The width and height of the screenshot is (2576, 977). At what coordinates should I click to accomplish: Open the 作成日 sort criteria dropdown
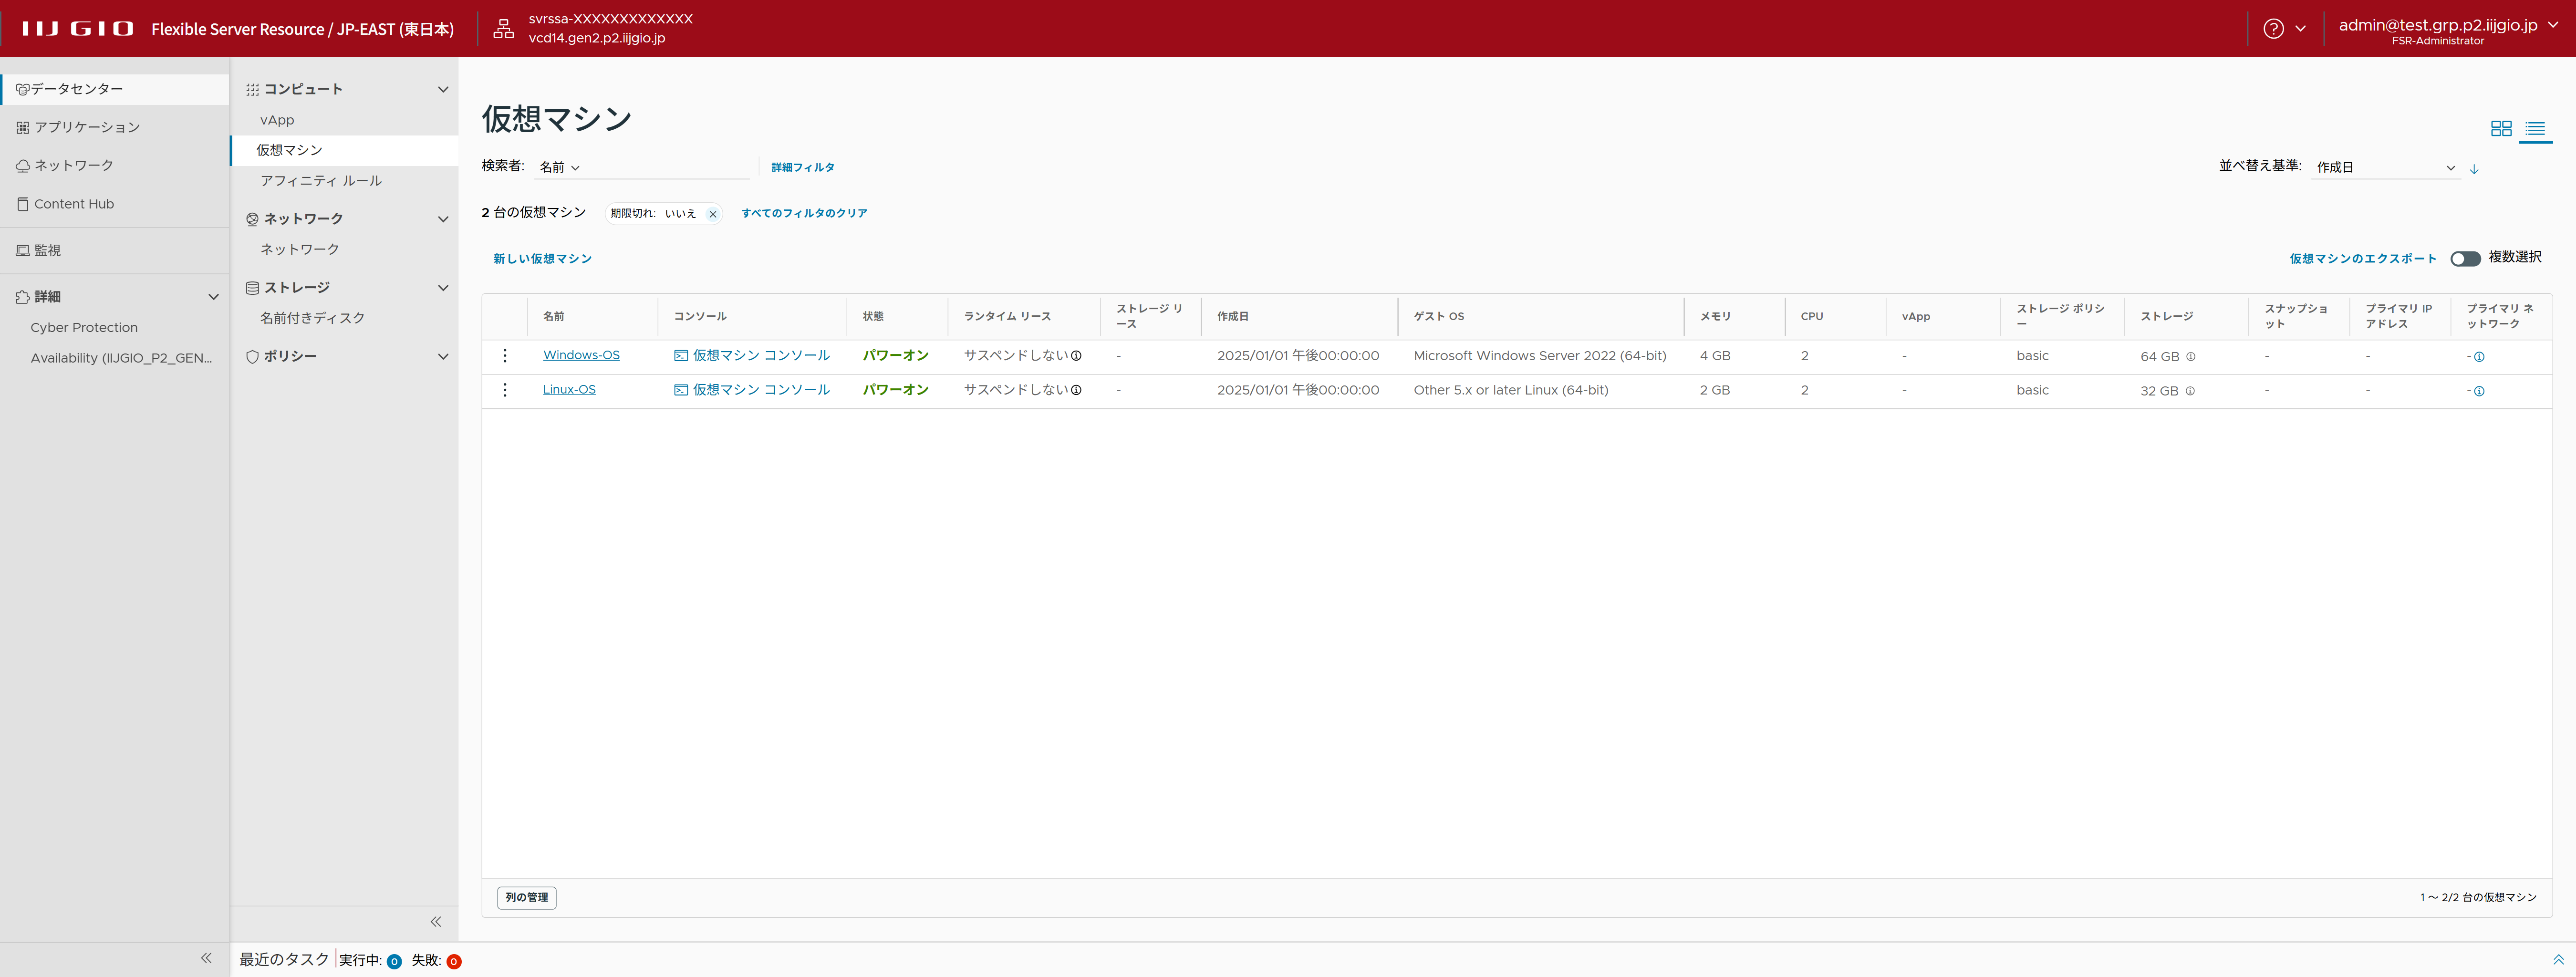[2385, 168]
